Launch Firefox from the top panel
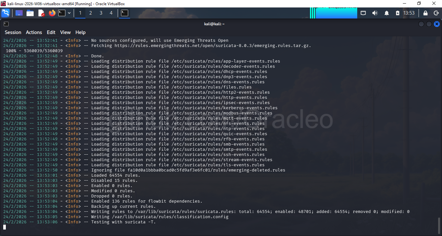This screenshot has width=442, height=236. (x=52, y=13)
